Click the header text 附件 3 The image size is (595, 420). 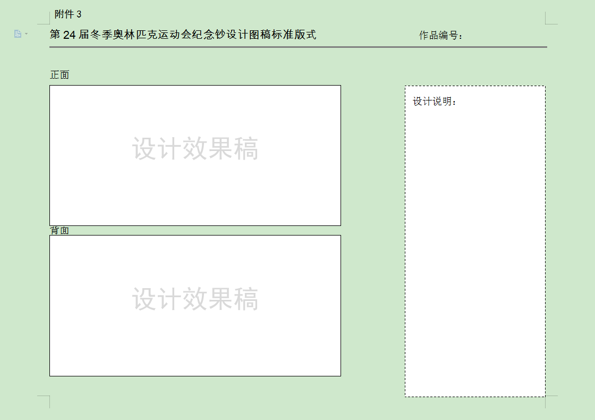pos(68,14)
